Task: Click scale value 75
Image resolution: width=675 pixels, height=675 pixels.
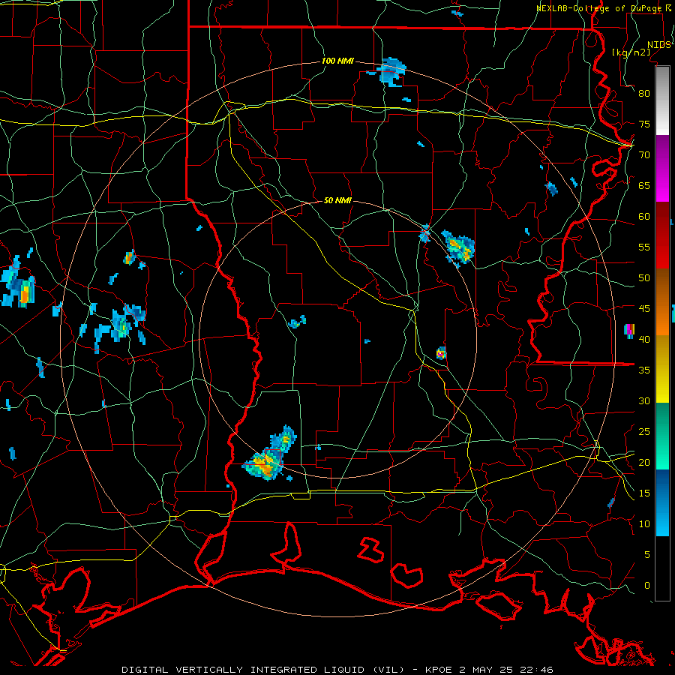Action: (644, 124)
